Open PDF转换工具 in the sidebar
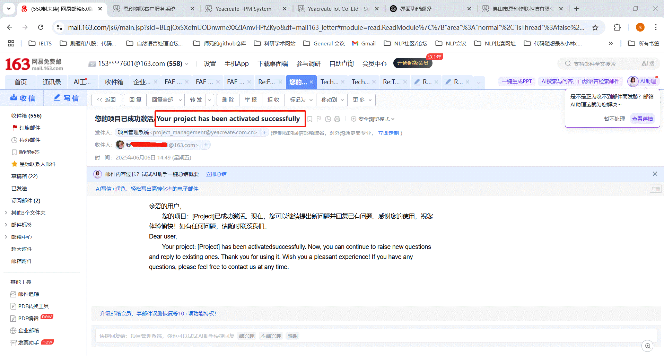Screen dimensions: 664x356 click(33, 306)
